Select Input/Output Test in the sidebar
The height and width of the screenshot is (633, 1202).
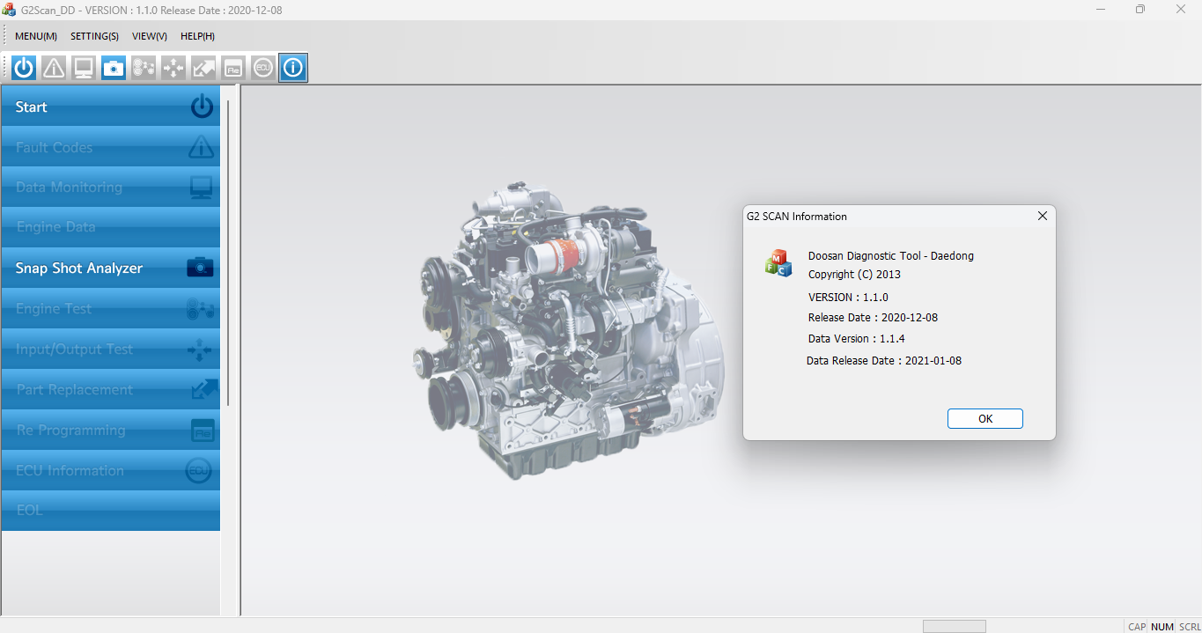click(111, 349)
